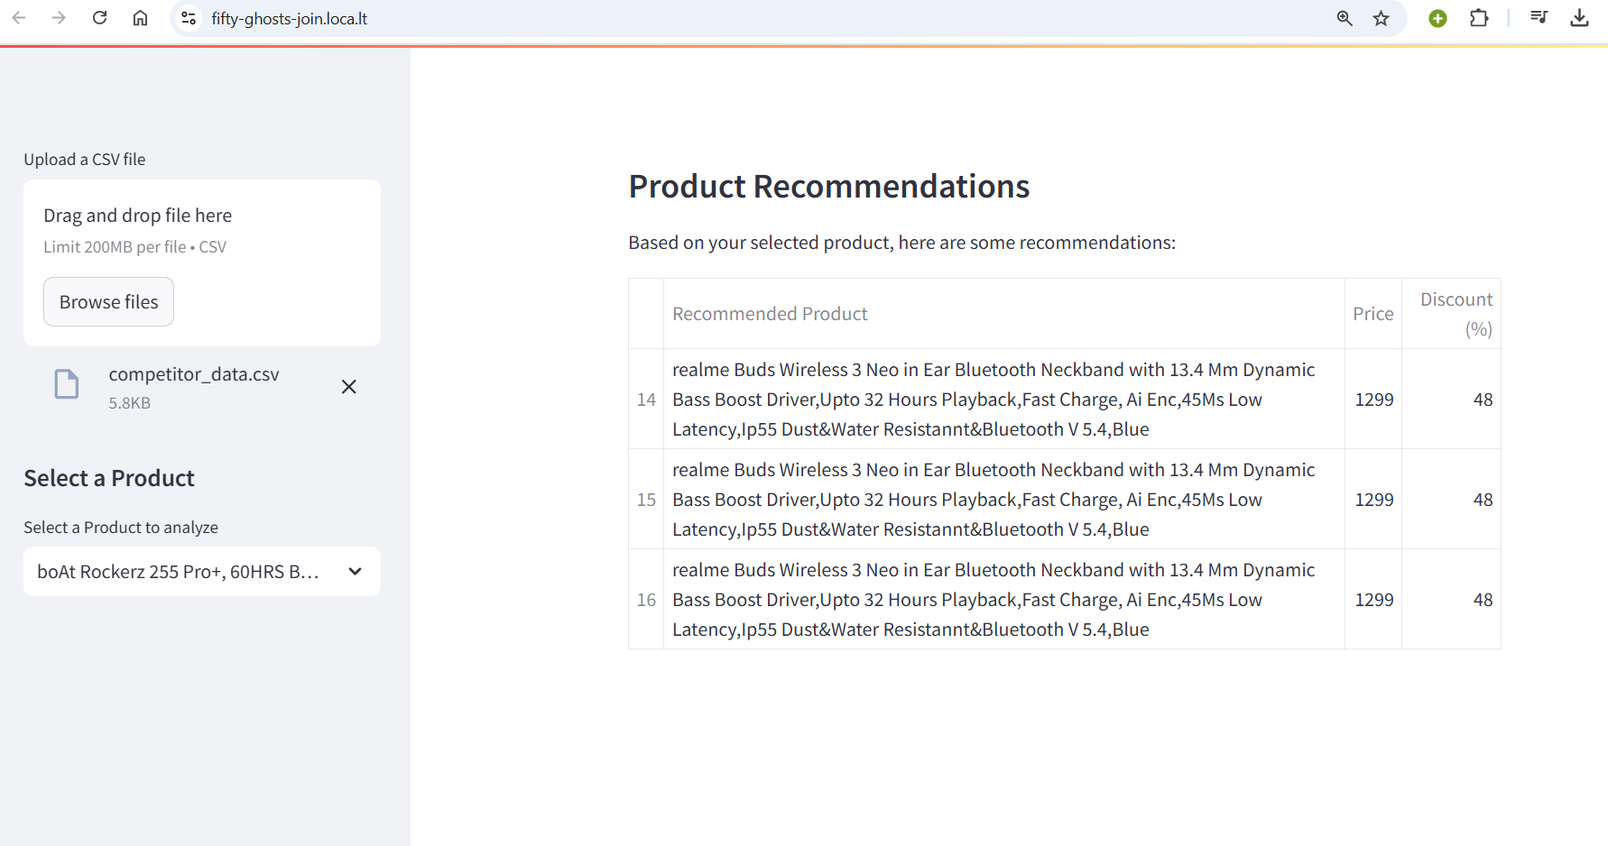Open the browser downloads icon

(x=1579, y=18)
